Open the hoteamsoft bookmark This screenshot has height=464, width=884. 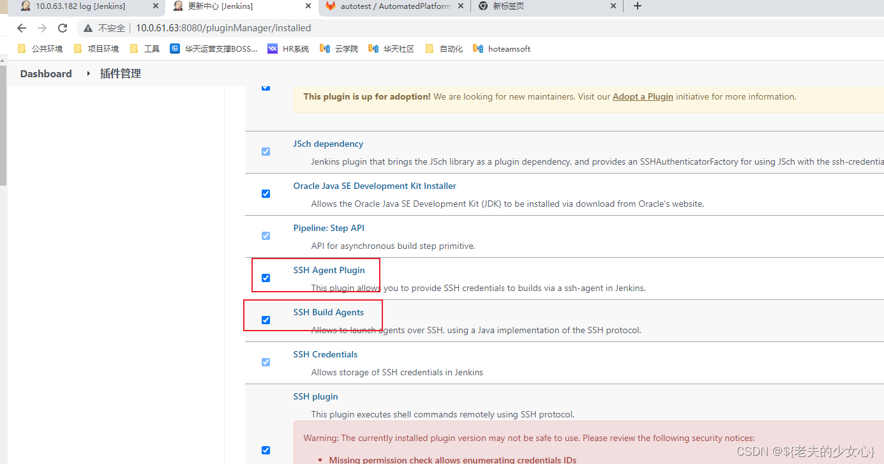502,49
